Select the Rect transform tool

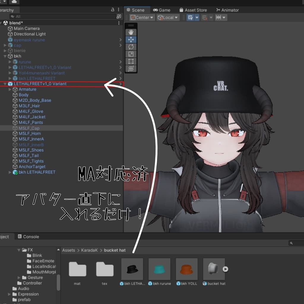(x=131, y=61)
